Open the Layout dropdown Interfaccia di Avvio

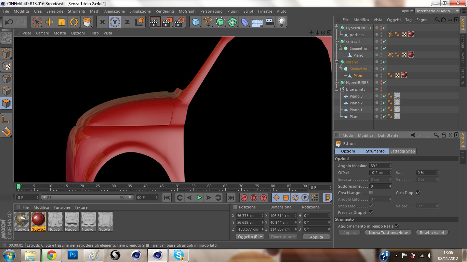point(437,11)
